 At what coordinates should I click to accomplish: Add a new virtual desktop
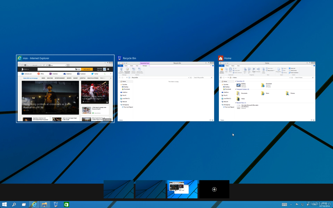[x=214, y=189]
